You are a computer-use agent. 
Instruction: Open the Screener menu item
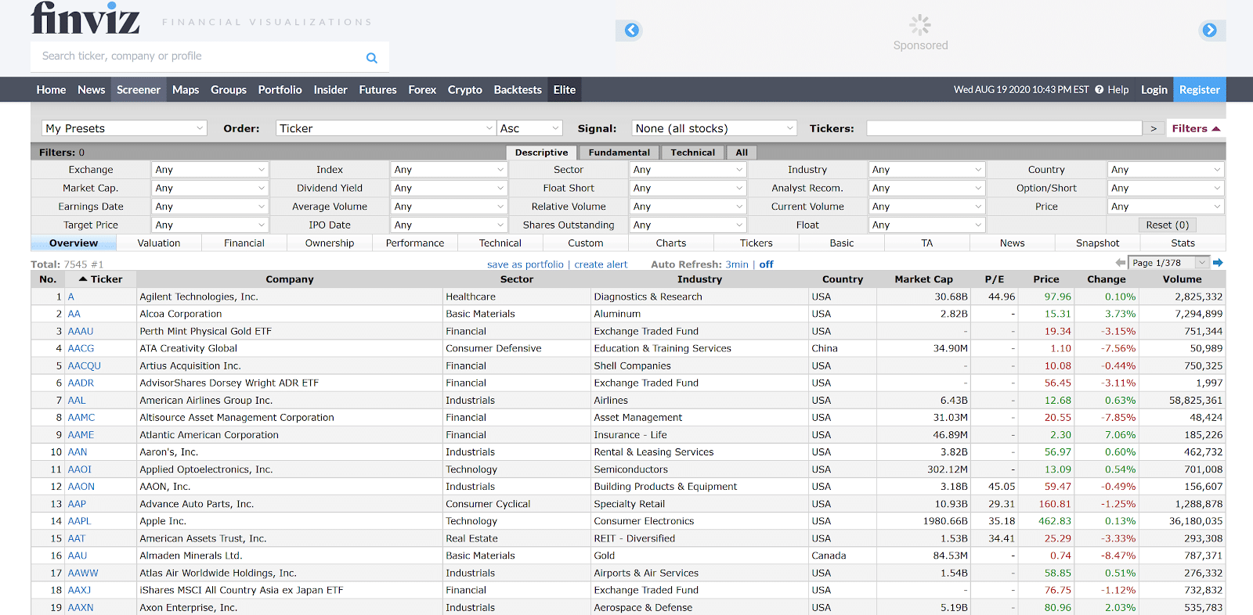139,90
